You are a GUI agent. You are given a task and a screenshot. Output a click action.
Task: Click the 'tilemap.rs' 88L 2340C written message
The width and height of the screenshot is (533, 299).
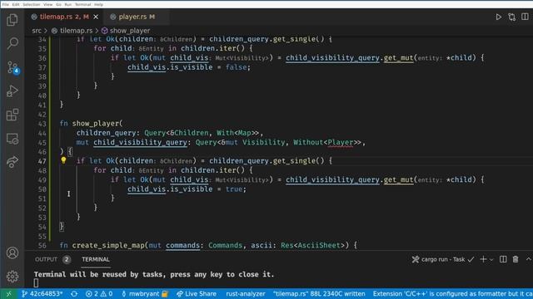(319, 294)
